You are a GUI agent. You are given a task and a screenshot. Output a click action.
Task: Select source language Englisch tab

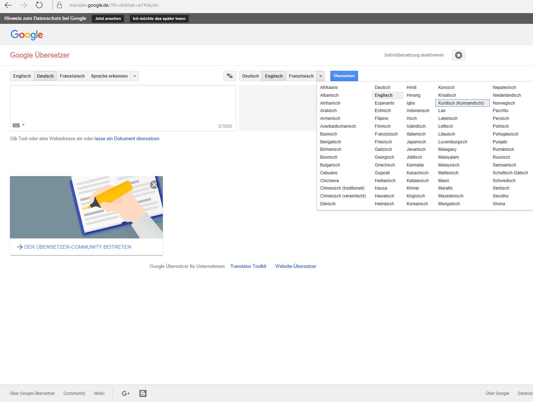[x=22, y=76]
